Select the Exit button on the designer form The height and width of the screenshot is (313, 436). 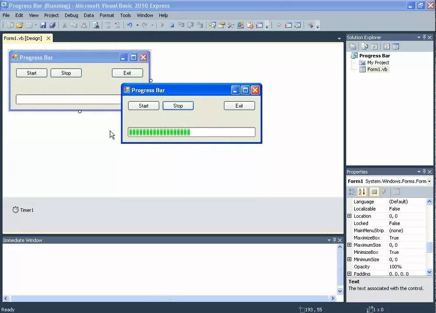click(x=127, y=73)
